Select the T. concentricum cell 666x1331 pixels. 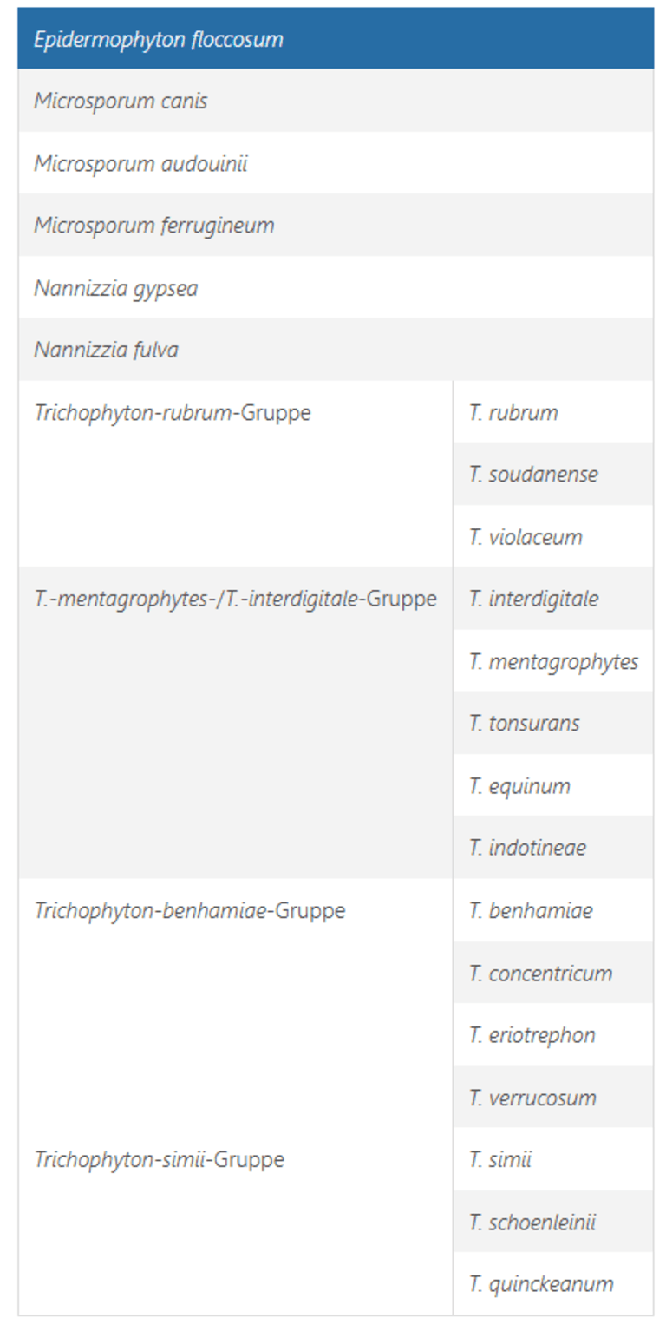click(540, 973)
